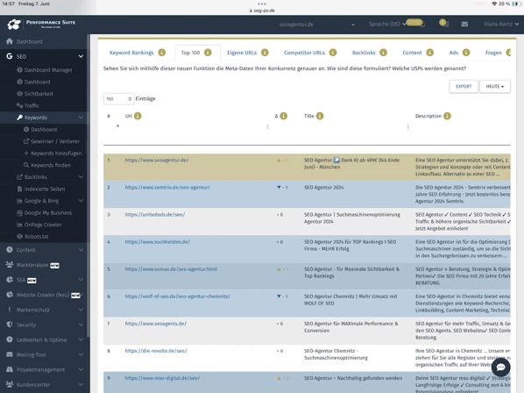Expand Google & Bing sidebar submenu
This screenshot has height=393, width=524.
click(x=81, y=201)
